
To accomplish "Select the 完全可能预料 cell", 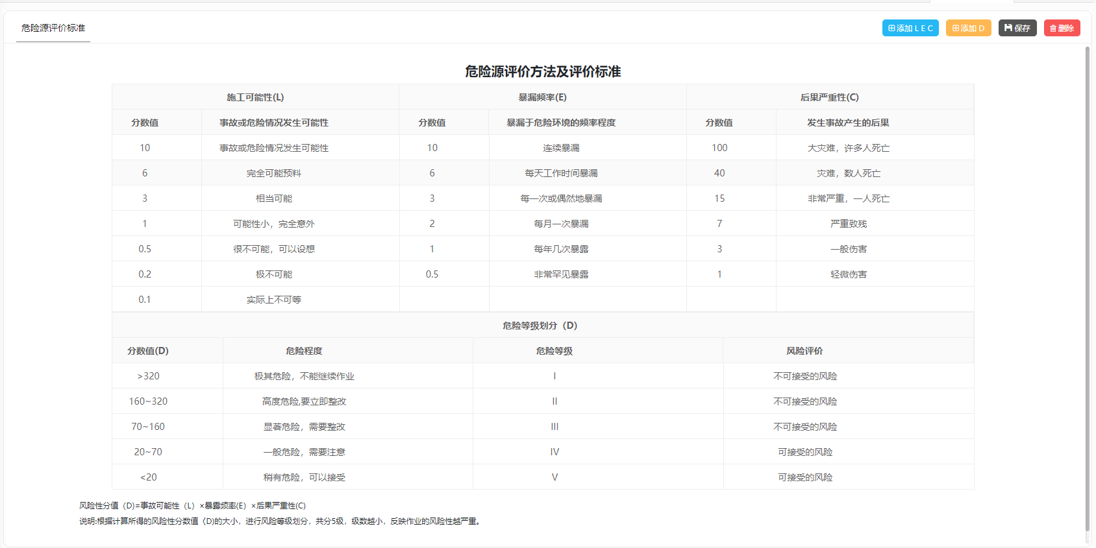I will click(273, 173).
